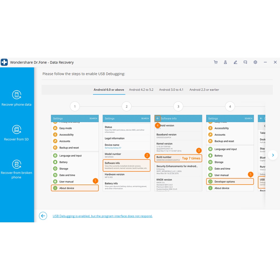Open the settings gear icon

255,62
